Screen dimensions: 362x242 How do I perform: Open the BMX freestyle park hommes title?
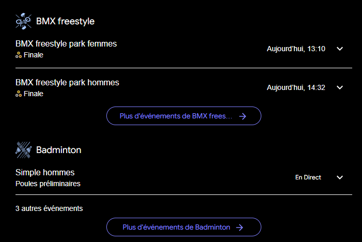[x=67, y=82]
